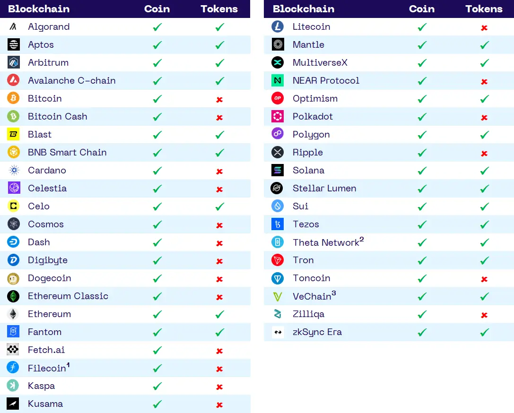Select the Solana logo icon
The height and width of the screenshot is (413, 514).
click(278, 170)
